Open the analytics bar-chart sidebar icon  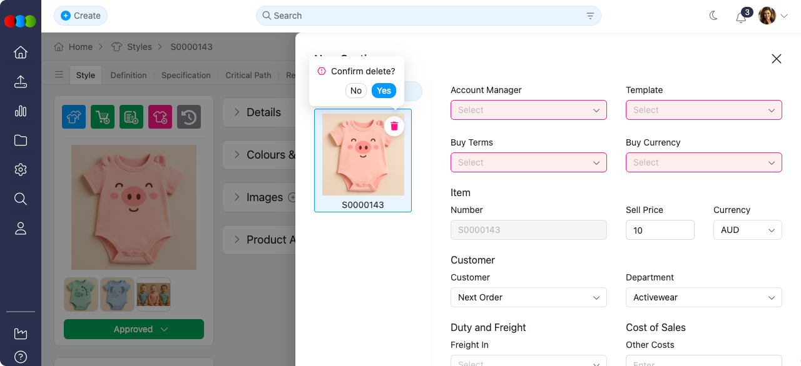click(21, 111)
